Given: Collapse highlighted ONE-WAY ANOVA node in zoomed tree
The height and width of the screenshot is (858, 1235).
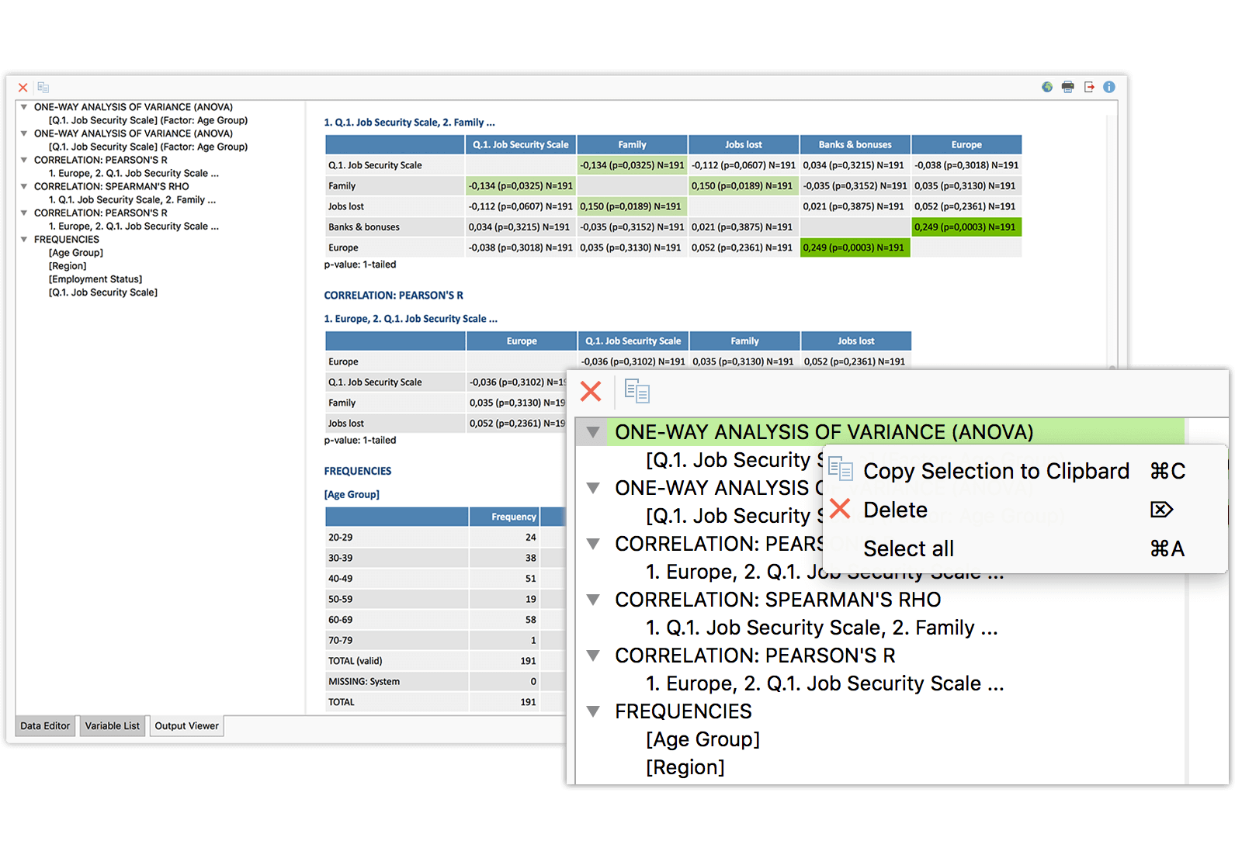Looking at the screenshot, I should click(593, 432).
